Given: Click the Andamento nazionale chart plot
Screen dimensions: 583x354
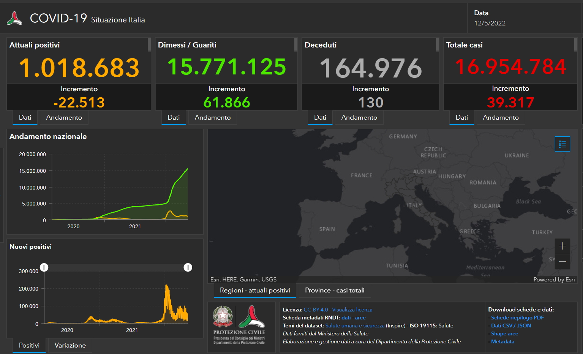Looking at the screenshot, I should click(120, 187).
